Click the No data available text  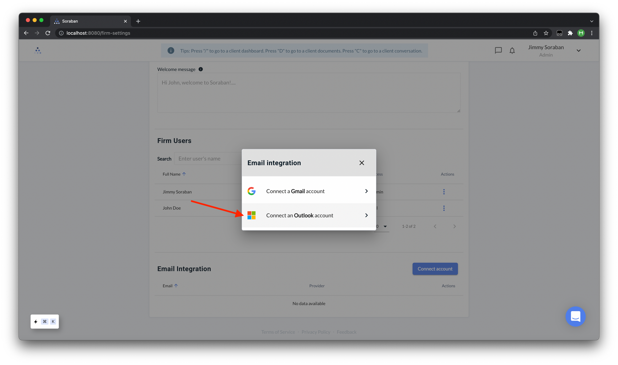point(309,303)
